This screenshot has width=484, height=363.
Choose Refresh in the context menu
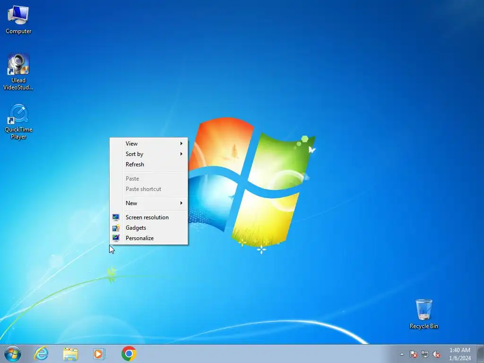point(148,164)
